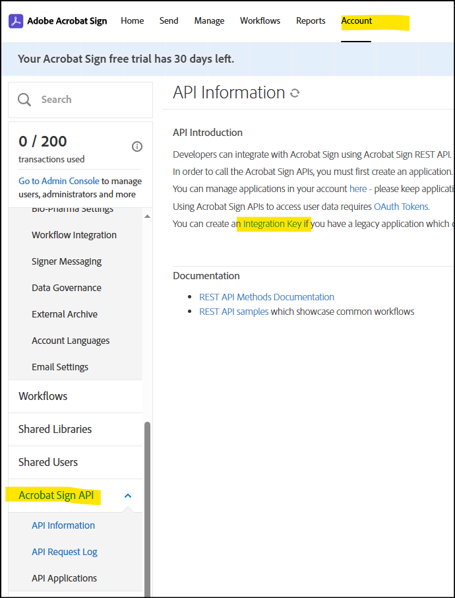This screenshot has height=598, width=455.
Task: Select External Archive in the sidebar
Action: [x=65, y=314]
